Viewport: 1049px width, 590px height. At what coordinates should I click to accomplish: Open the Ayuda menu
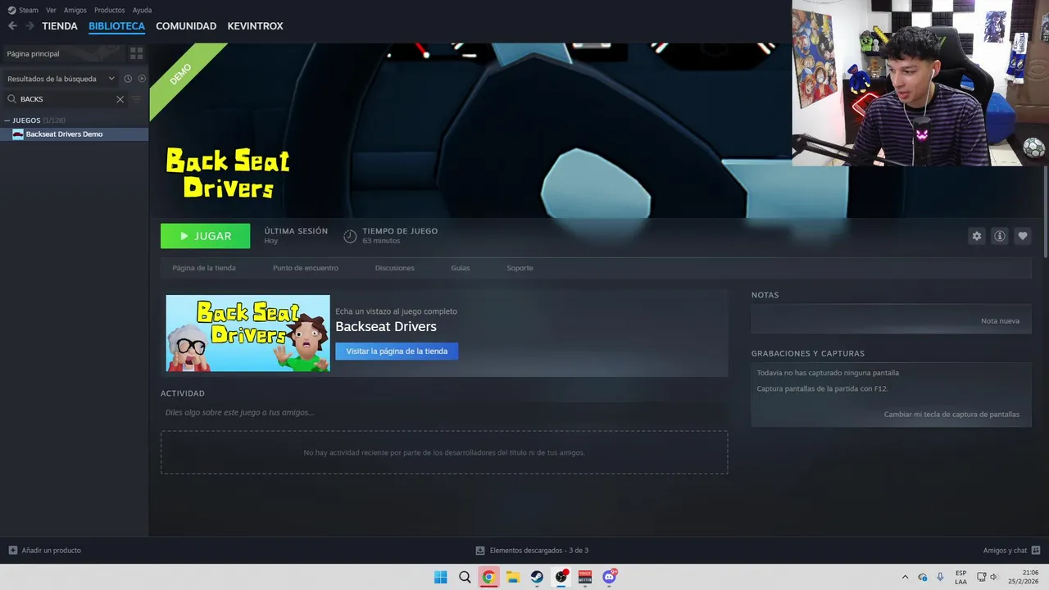(x=142, y=10)
